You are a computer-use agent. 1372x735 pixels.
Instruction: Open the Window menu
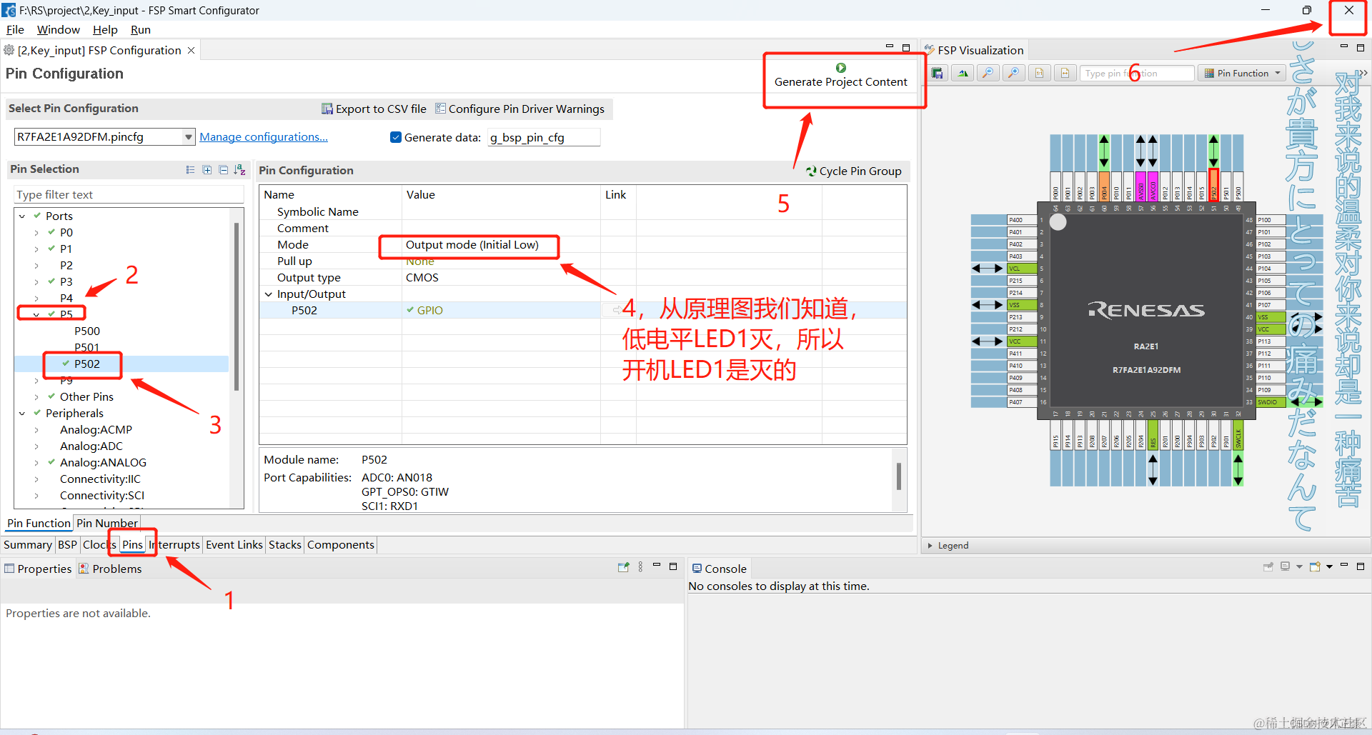pos(58,29)
